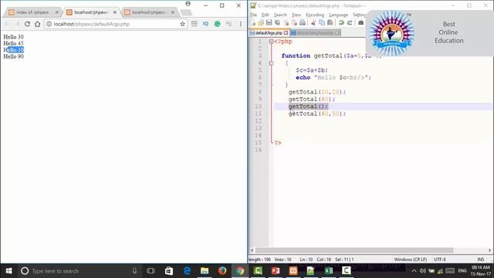Screen dimensions: 494x278
Task: Click Task View icon on taskbar
Action: pos(151,271)
